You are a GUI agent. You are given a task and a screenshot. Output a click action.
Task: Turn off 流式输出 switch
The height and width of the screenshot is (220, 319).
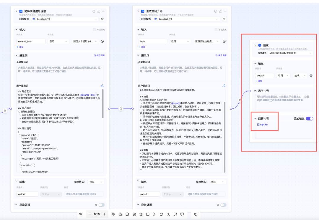click(310, 119)
